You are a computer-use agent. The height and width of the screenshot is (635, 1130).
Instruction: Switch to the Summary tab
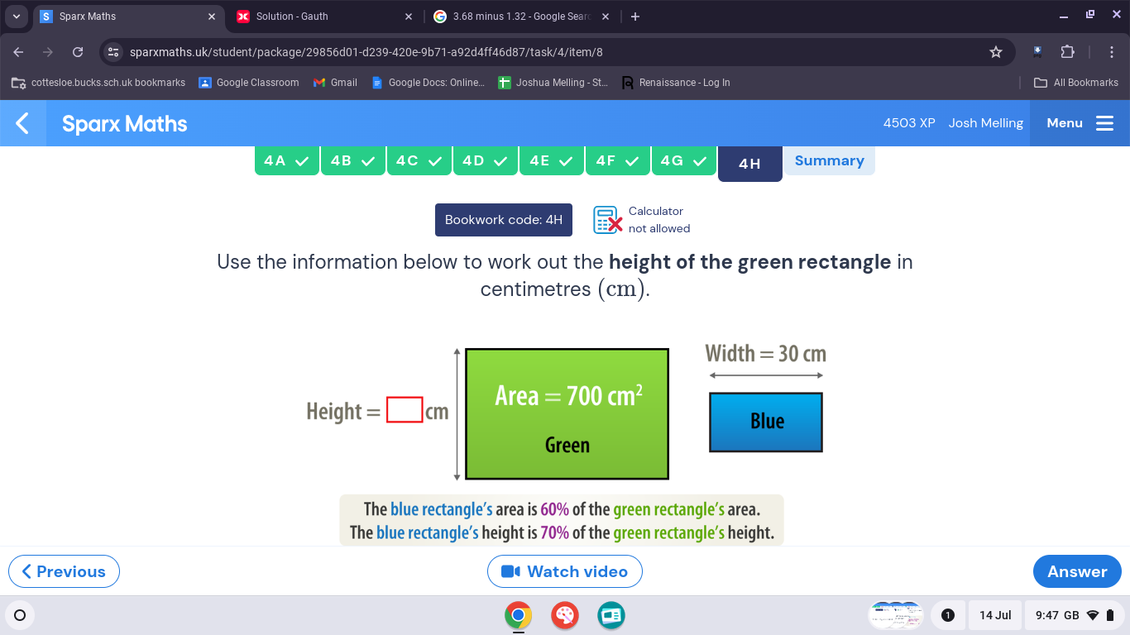click(x=830, y=160)
